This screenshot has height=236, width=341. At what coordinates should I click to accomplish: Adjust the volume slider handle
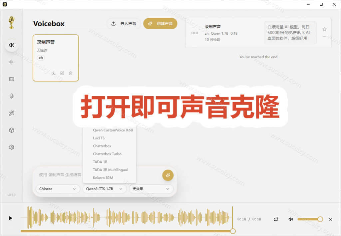tap(320, 219)
